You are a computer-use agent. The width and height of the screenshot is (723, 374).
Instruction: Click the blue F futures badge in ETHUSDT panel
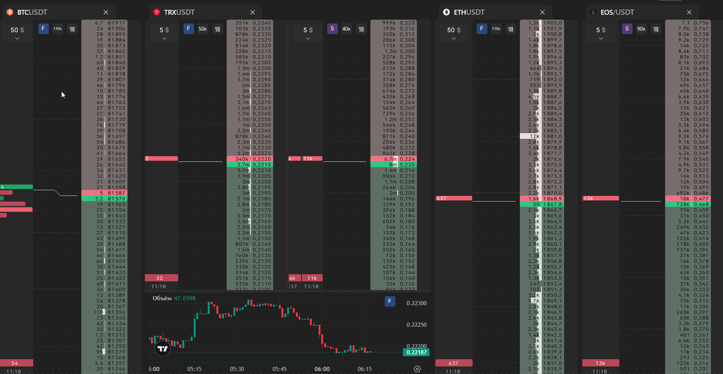coord(482,29)
